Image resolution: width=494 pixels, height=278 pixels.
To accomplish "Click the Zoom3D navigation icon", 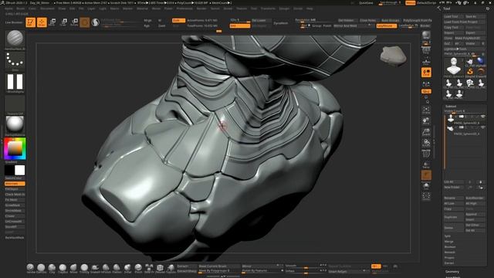I will pos(426,132).
